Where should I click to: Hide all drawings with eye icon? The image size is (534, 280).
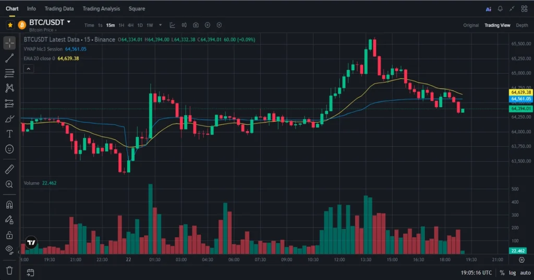[9, 249]
